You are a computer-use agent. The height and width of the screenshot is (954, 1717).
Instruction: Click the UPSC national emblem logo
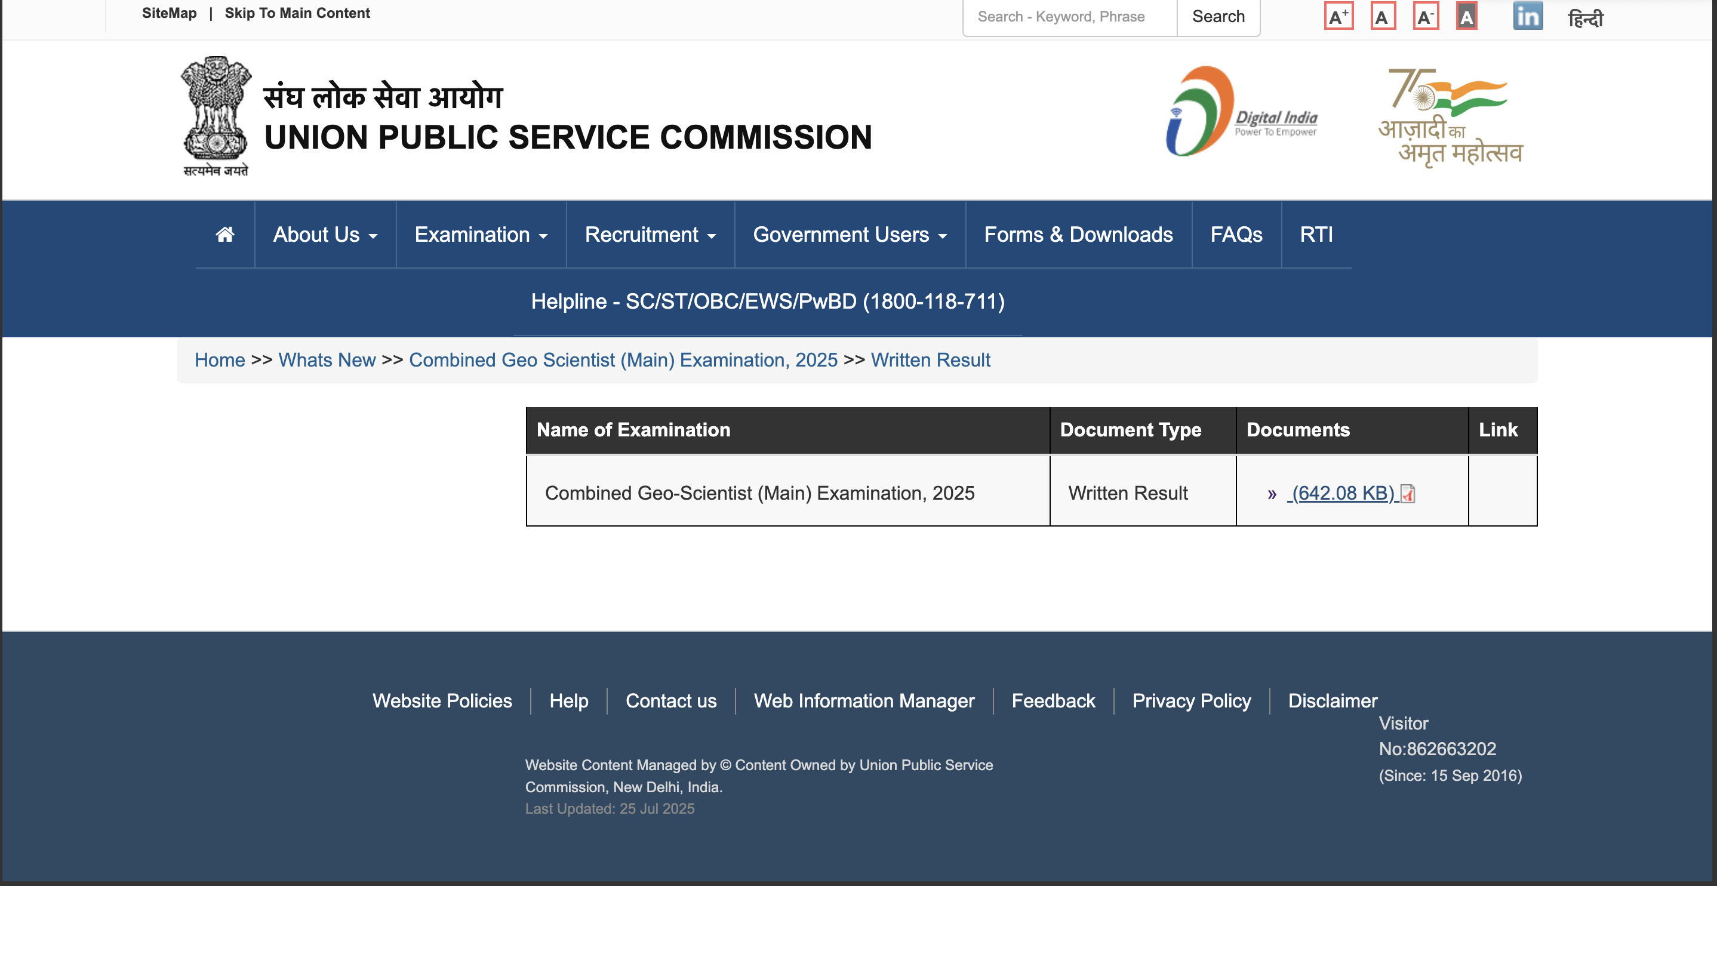(x=216, y=116)
